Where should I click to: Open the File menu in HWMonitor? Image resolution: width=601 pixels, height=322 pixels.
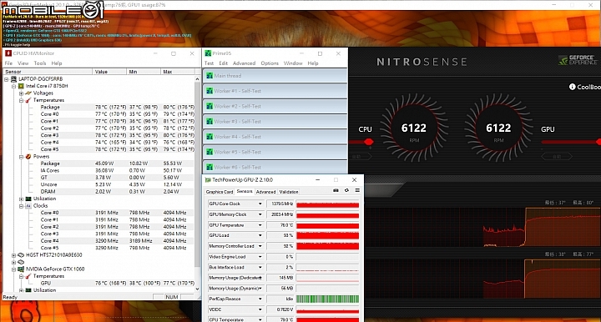tap(8, 63)
